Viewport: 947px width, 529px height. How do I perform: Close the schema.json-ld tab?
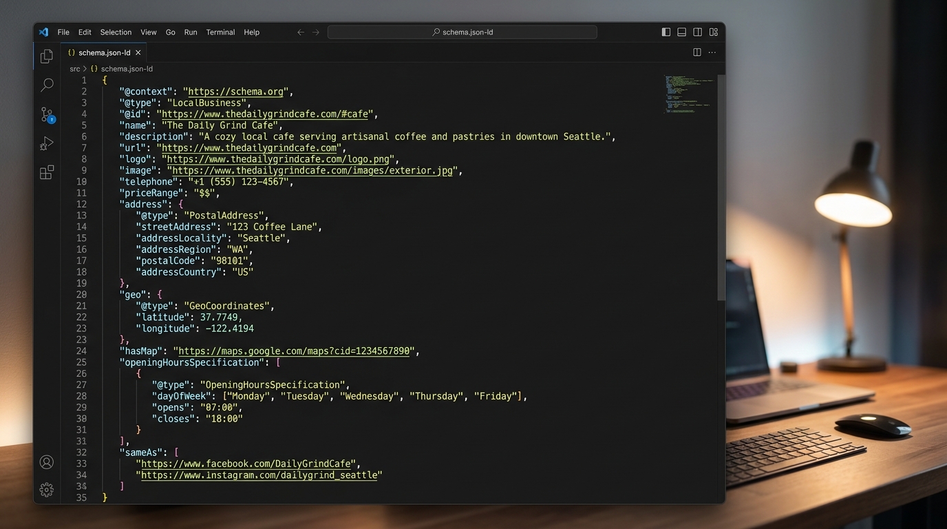click(x=138, y=52)
